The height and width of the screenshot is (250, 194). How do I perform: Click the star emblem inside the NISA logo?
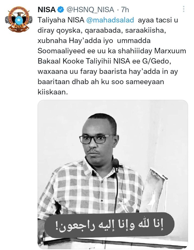coord(19,20)
